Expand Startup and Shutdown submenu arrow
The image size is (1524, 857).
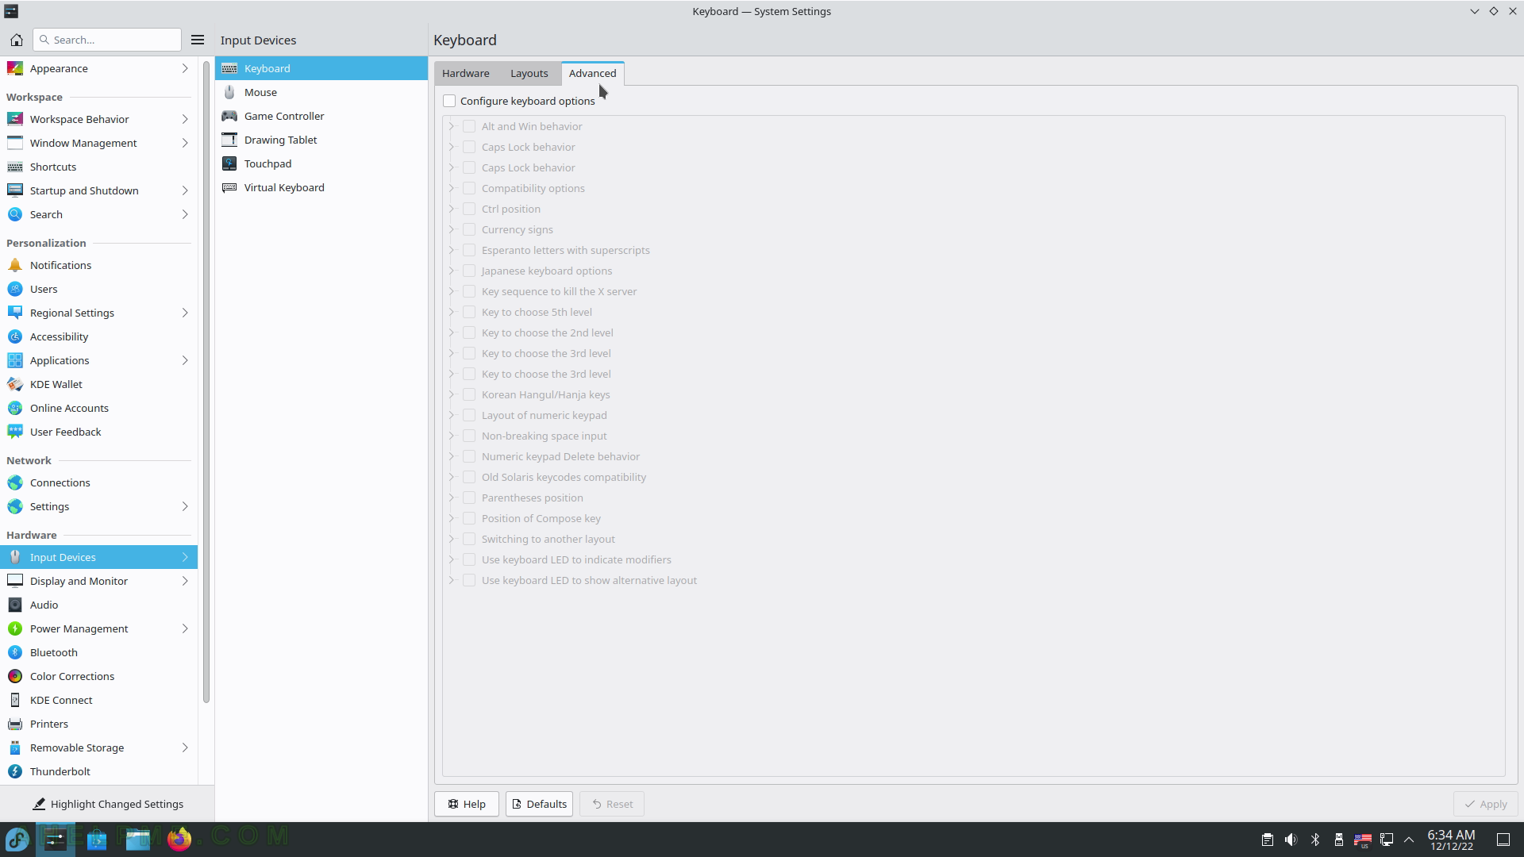click(x=185, y=190)
